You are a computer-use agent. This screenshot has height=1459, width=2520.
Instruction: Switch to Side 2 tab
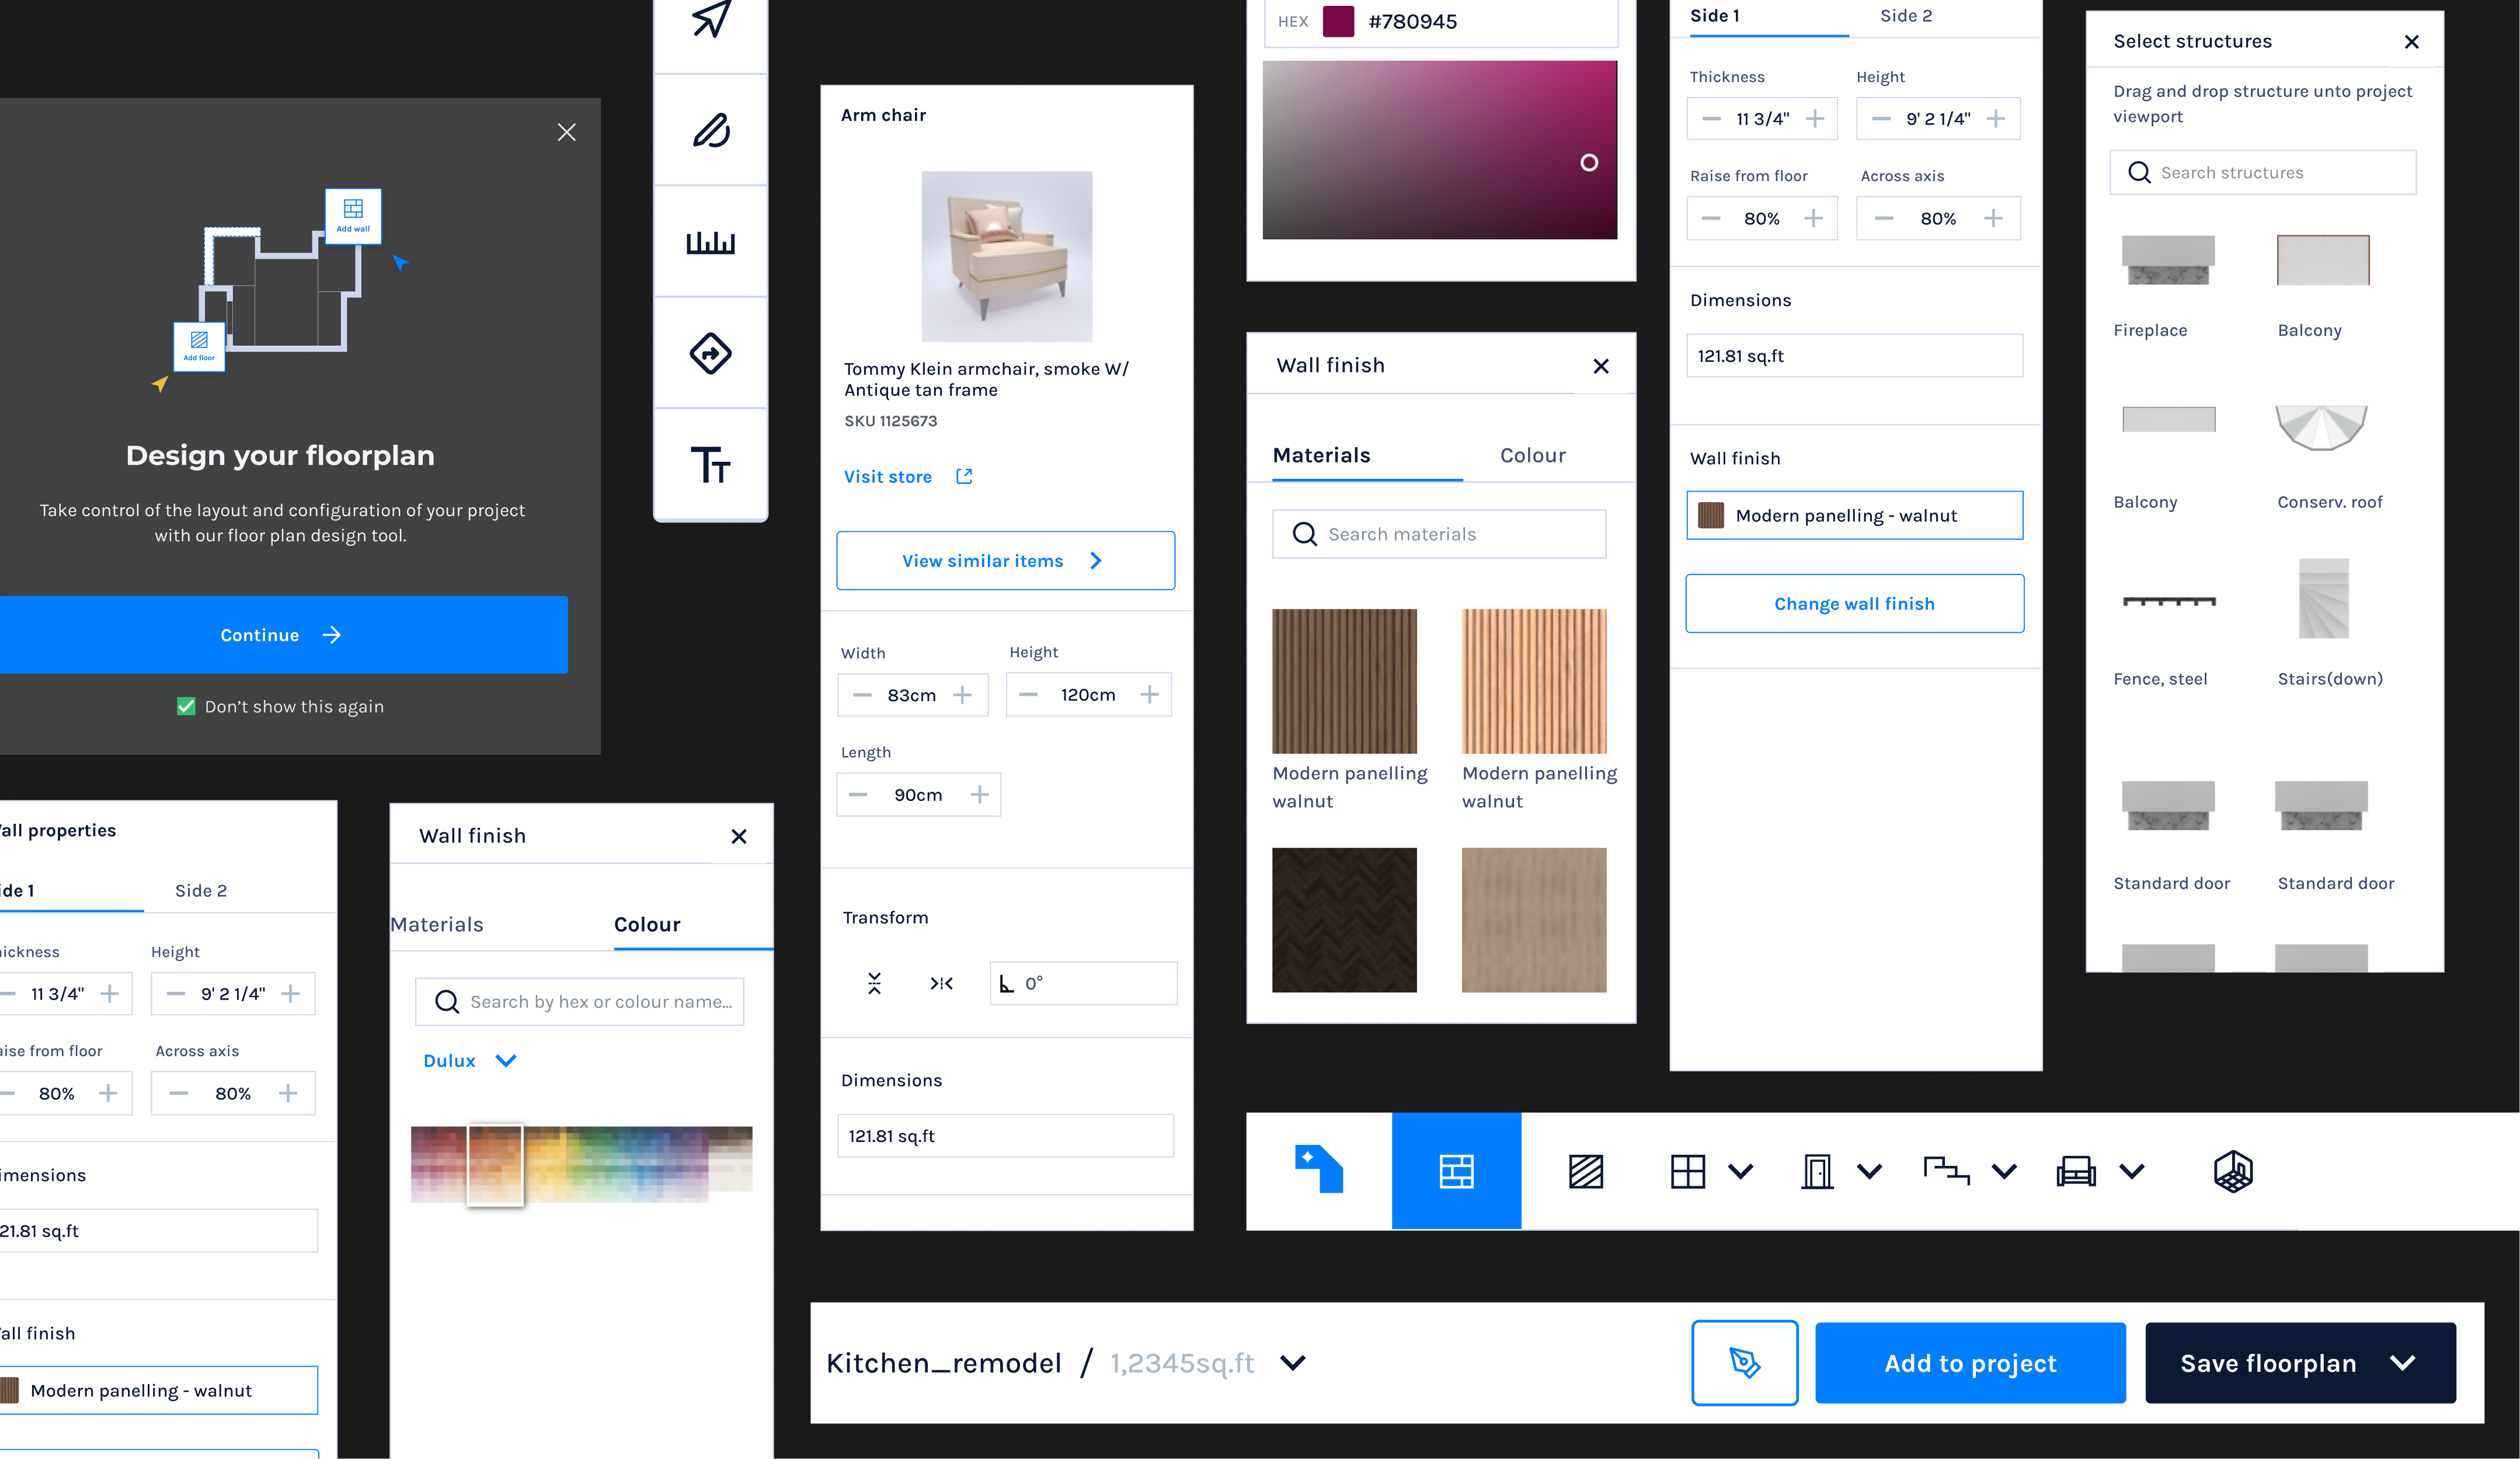coord(1905,16)
